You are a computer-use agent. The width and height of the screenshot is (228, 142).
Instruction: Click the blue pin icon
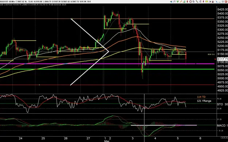[217, 1]
